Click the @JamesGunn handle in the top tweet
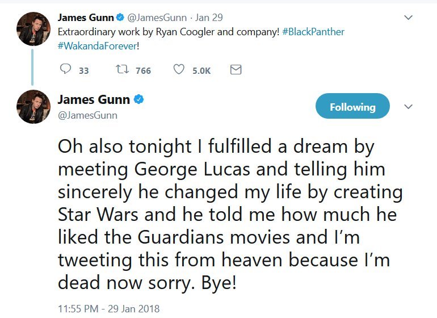Screen dimensions: 437x318 157,18
